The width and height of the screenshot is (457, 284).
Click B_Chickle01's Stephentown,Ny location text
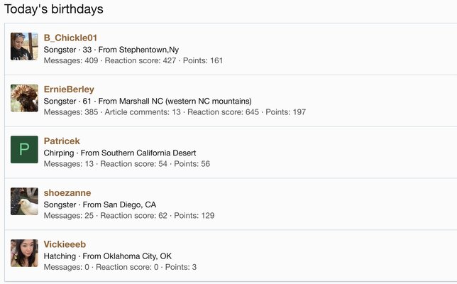149,50
